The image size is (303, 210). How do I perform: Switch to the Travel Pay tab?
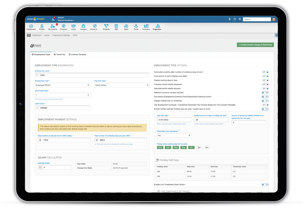pyautogui.click(x=60, y=54)
